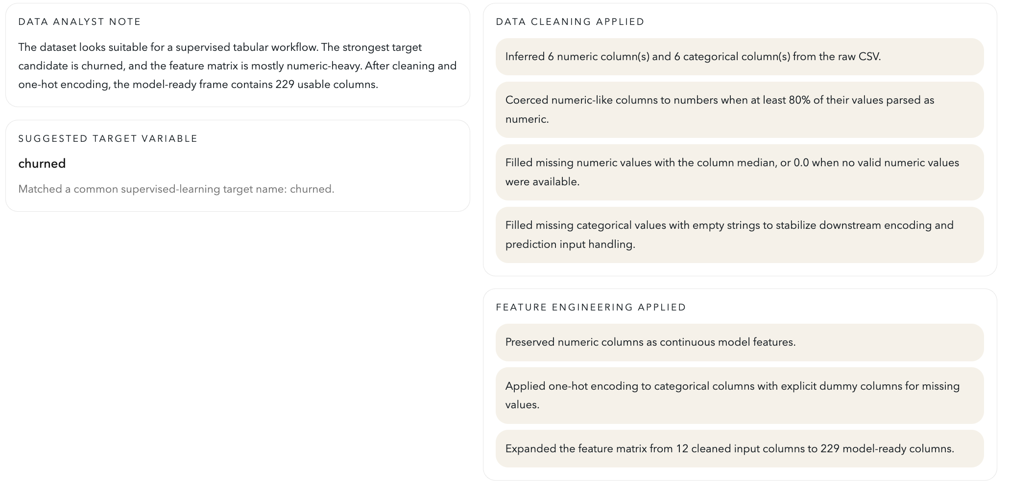This screenshot has width=1010, height=487.
Task: Click the Feature Engineering Applied heading
Action: tap(591, 308)
